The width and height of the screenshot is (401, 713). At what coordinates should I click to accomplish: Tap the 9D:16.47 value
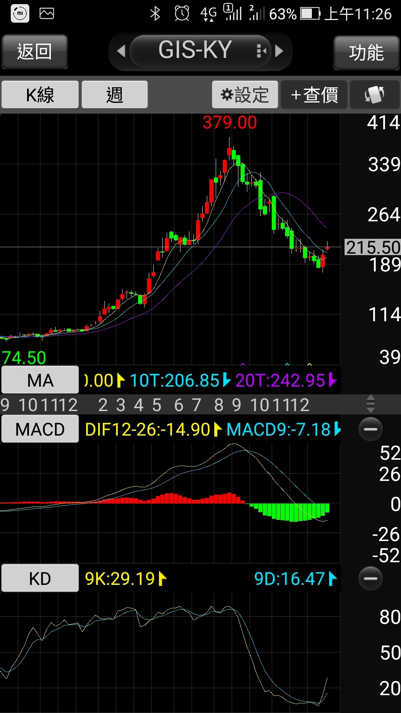tap(290, 579)
